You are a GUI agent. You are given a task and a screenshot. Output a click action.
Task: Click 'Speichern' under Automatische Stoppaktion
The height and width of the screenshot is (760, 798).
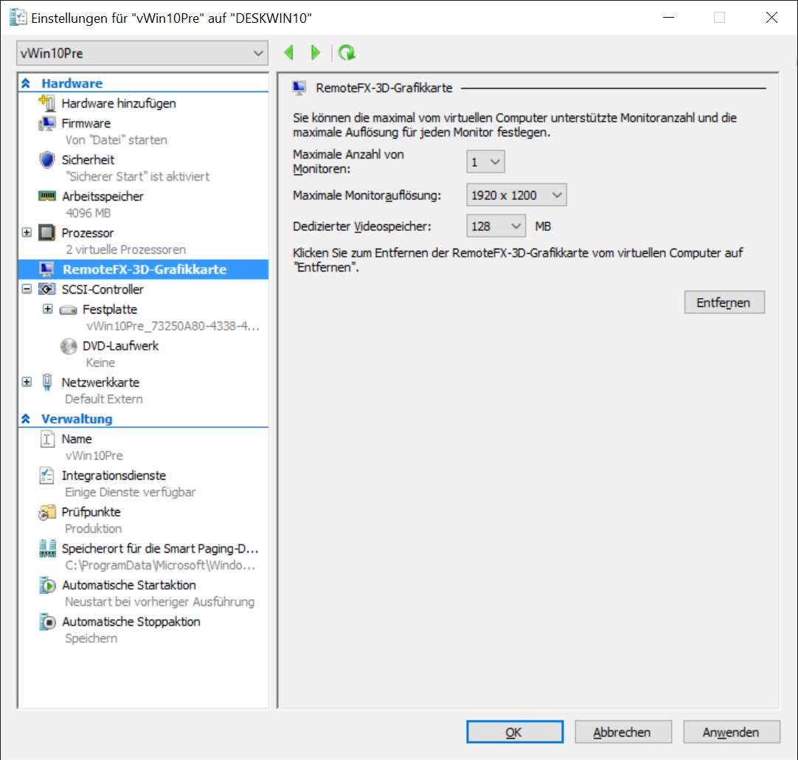pos(91,638)
